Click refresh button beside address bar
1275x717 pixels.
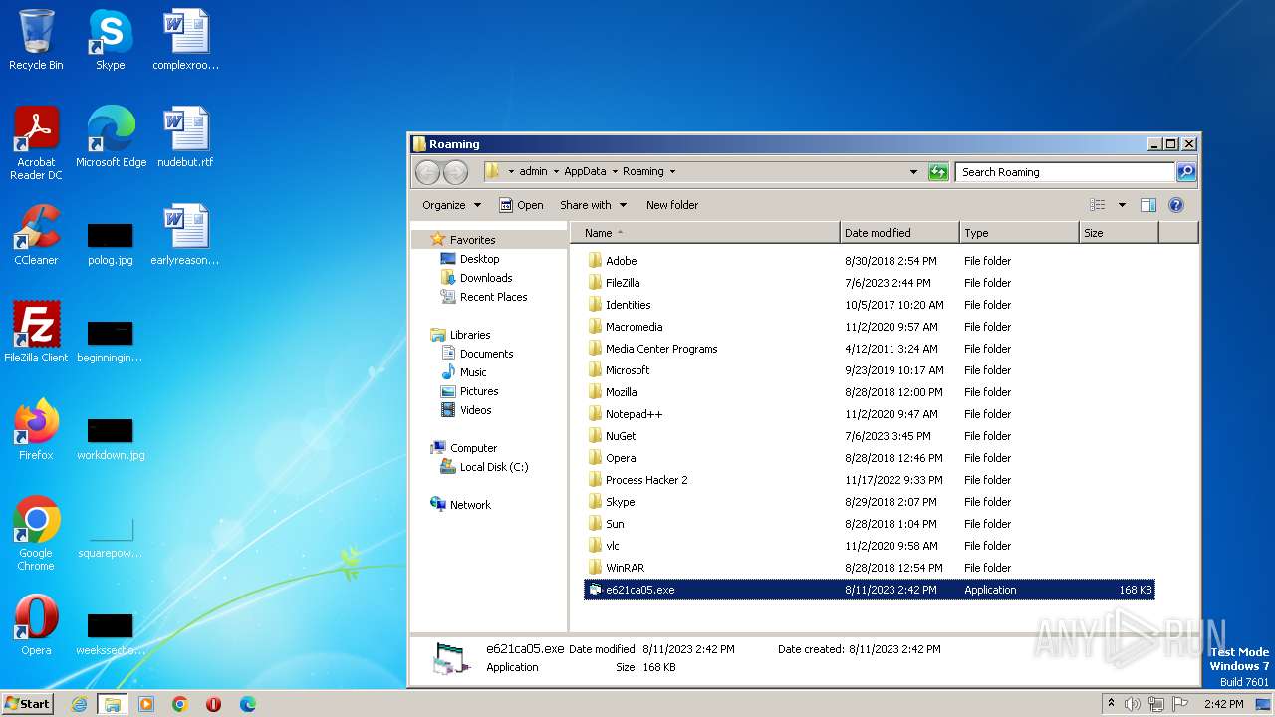pyautogui.click(x=938, y=172)
